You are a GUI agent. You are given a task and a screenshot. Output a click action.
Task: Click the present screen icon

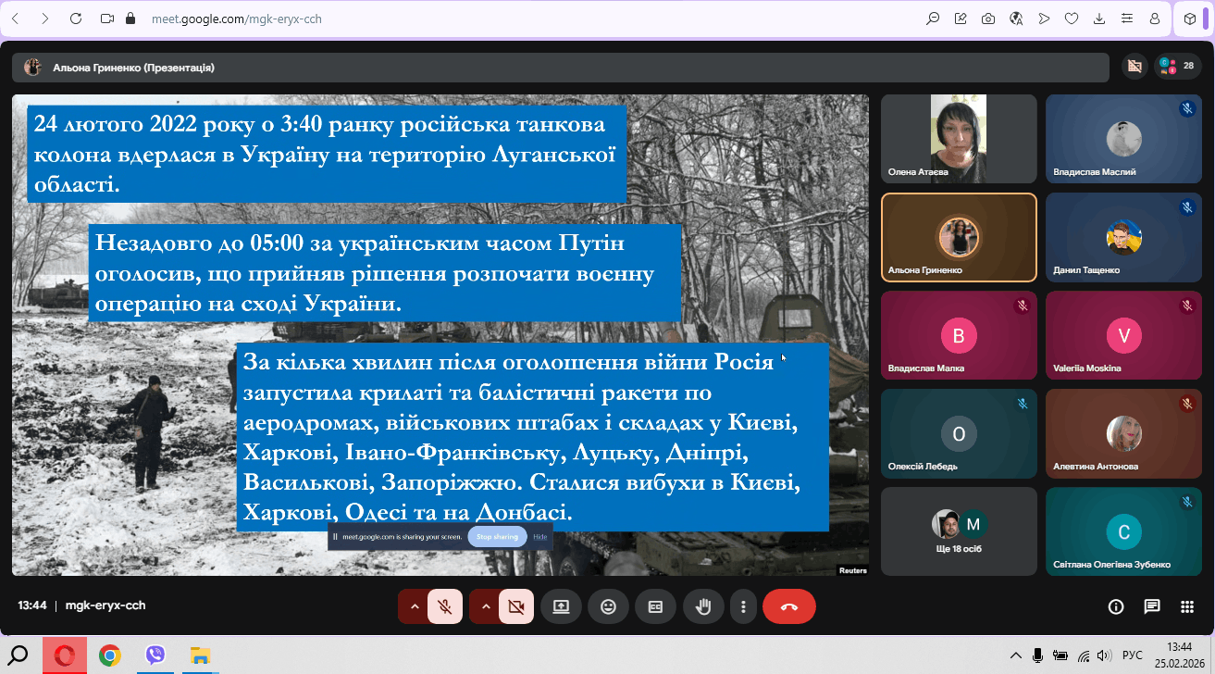[561, 606]
